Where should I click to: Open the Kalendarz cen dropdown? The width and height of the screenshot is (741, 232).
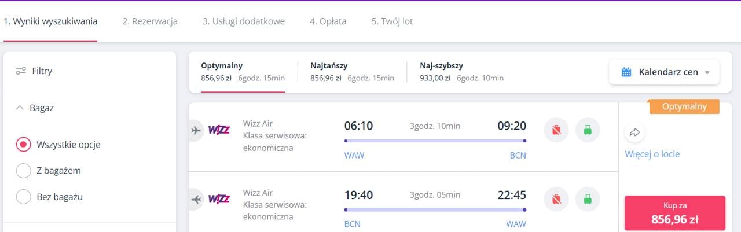[664, 72]
